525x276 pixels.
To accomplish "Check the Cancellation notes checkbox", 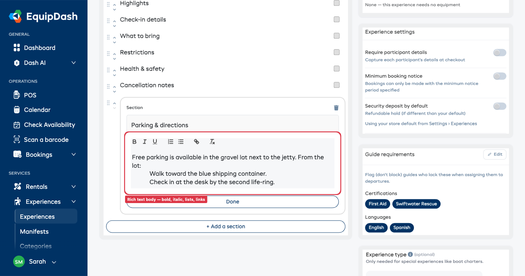I will pos(337,85).
